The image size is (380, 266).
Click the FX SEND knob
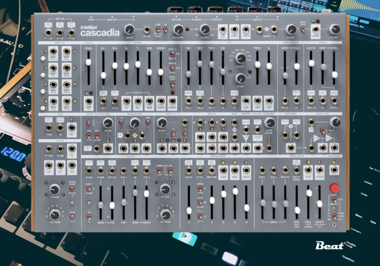tap(129, 29)
